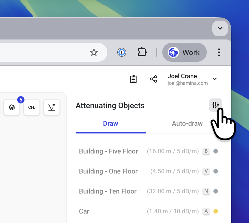Click the share project icon
The height and width of the screenshot is (223, 249).
[x=153, y=79]
